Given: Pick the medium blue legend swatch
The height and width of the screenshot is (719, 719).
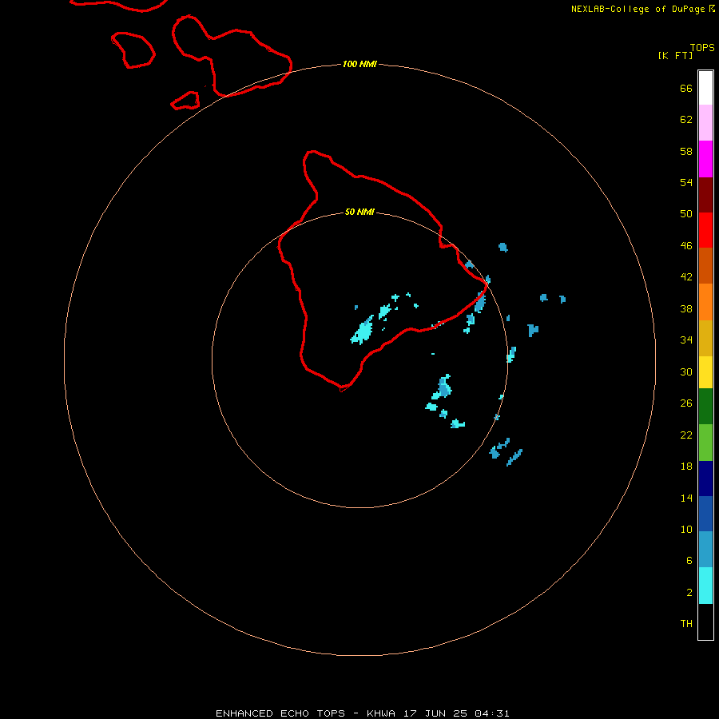Looking at the screenshot, I should tap(705, 514).
